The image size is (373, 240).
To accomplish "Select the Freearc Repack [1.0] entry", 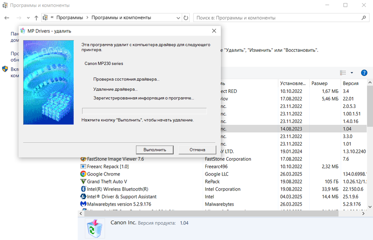I will (108, 167).
